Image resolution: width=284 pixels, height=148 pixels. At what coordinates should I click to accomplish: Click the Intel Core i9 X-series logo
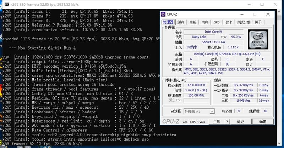click(x=258, y=39)
